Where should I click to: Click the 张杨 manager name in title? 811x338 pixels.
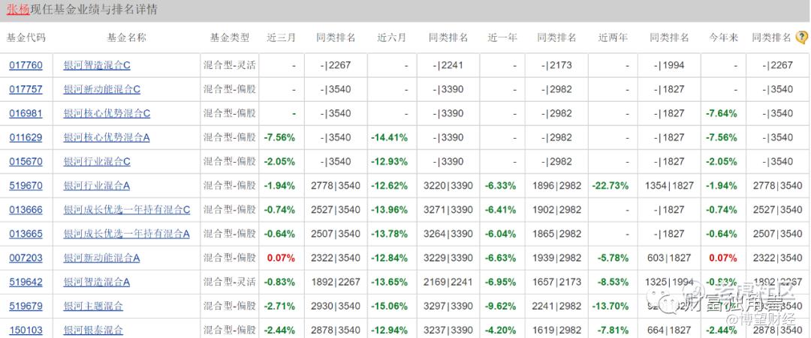pos(17,9)
